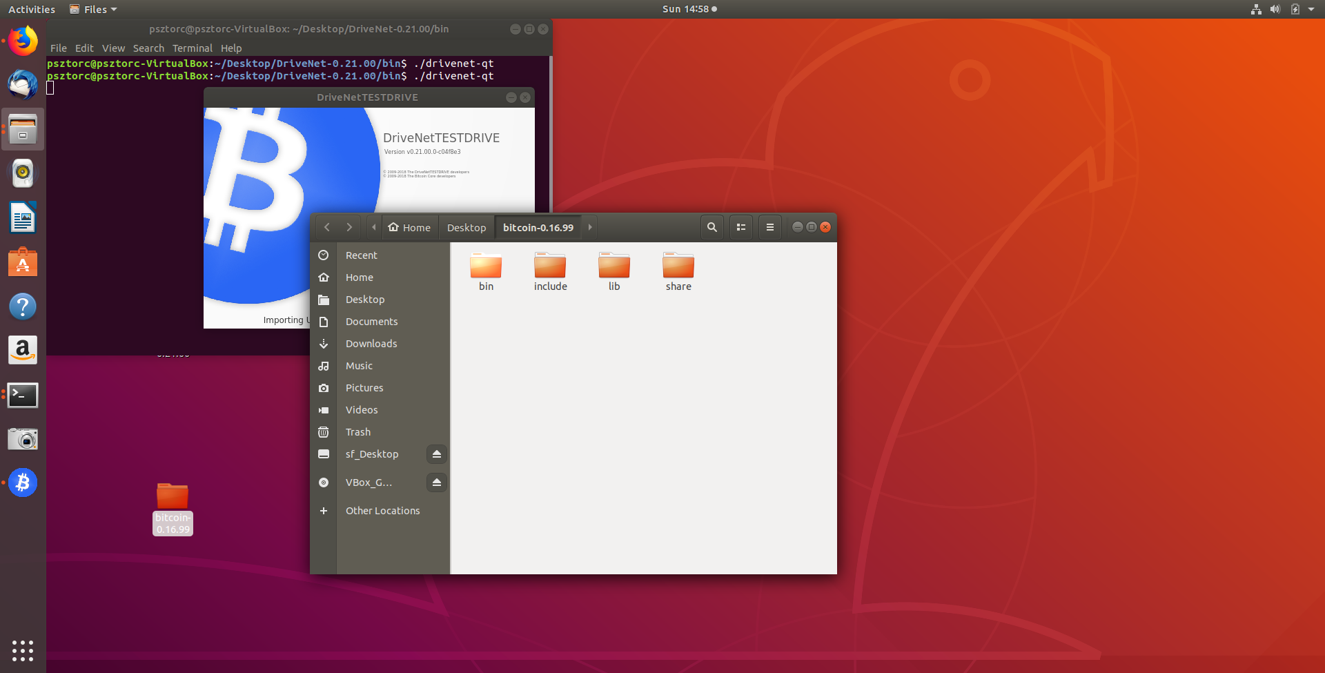The image size is (1325, 673).
Task: Click Activities in the top bar
Action: tap(32, 9)
